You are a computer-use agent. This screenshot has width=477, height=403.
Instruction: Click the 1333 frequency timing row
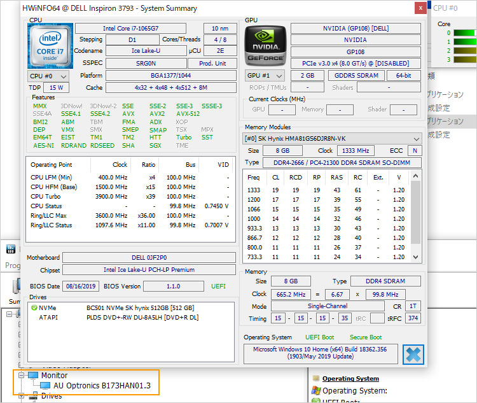click(327, 190)
